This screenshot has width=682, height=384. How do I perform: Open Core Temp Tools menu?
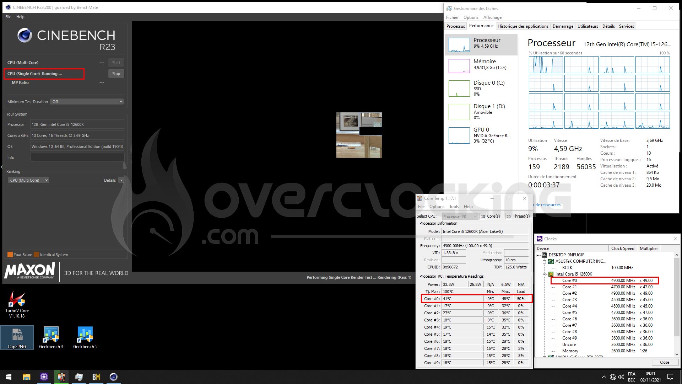[x=454, y=206]
